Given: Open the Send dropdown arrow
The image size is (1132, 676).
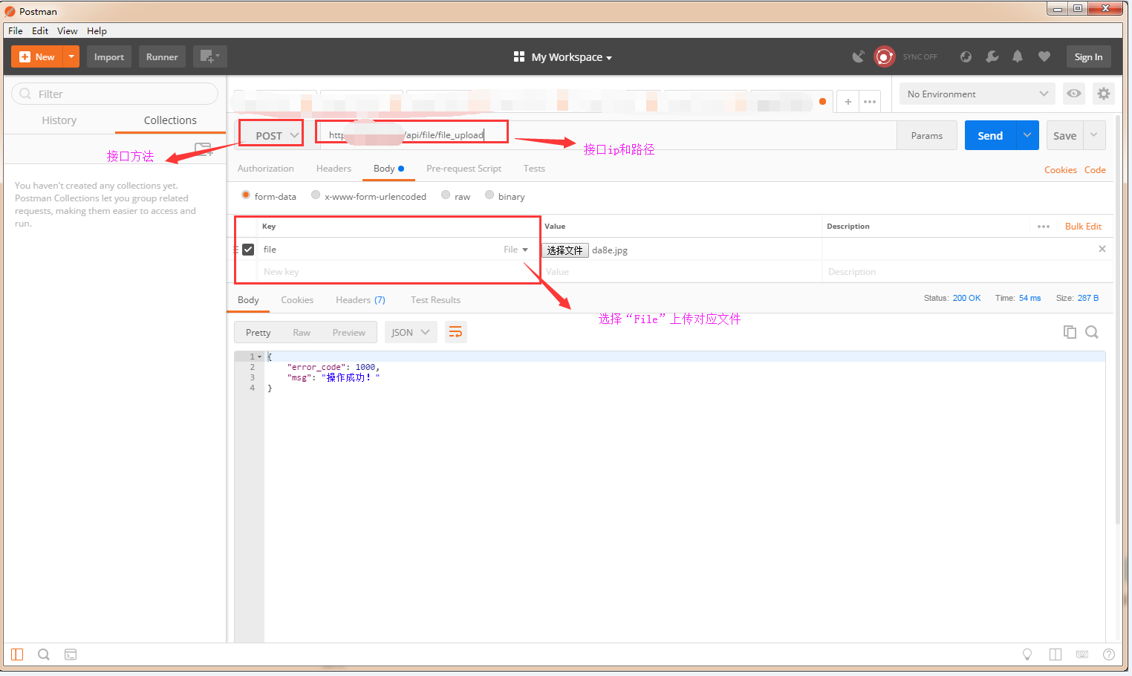Looking at the screenshot, I should [1027, 135].
